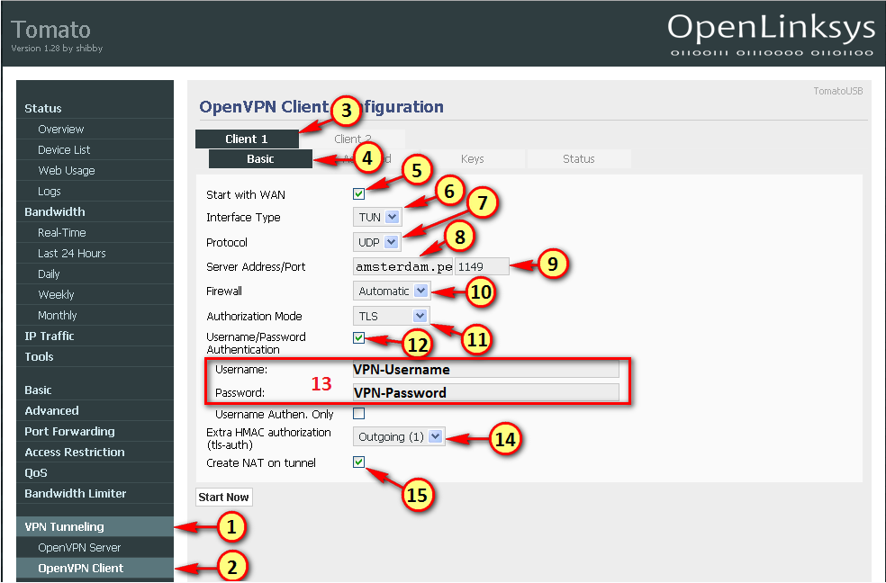Open Access Restriction in the sidebar
This screenshot has width=886, height=583.
click(95, 452)
